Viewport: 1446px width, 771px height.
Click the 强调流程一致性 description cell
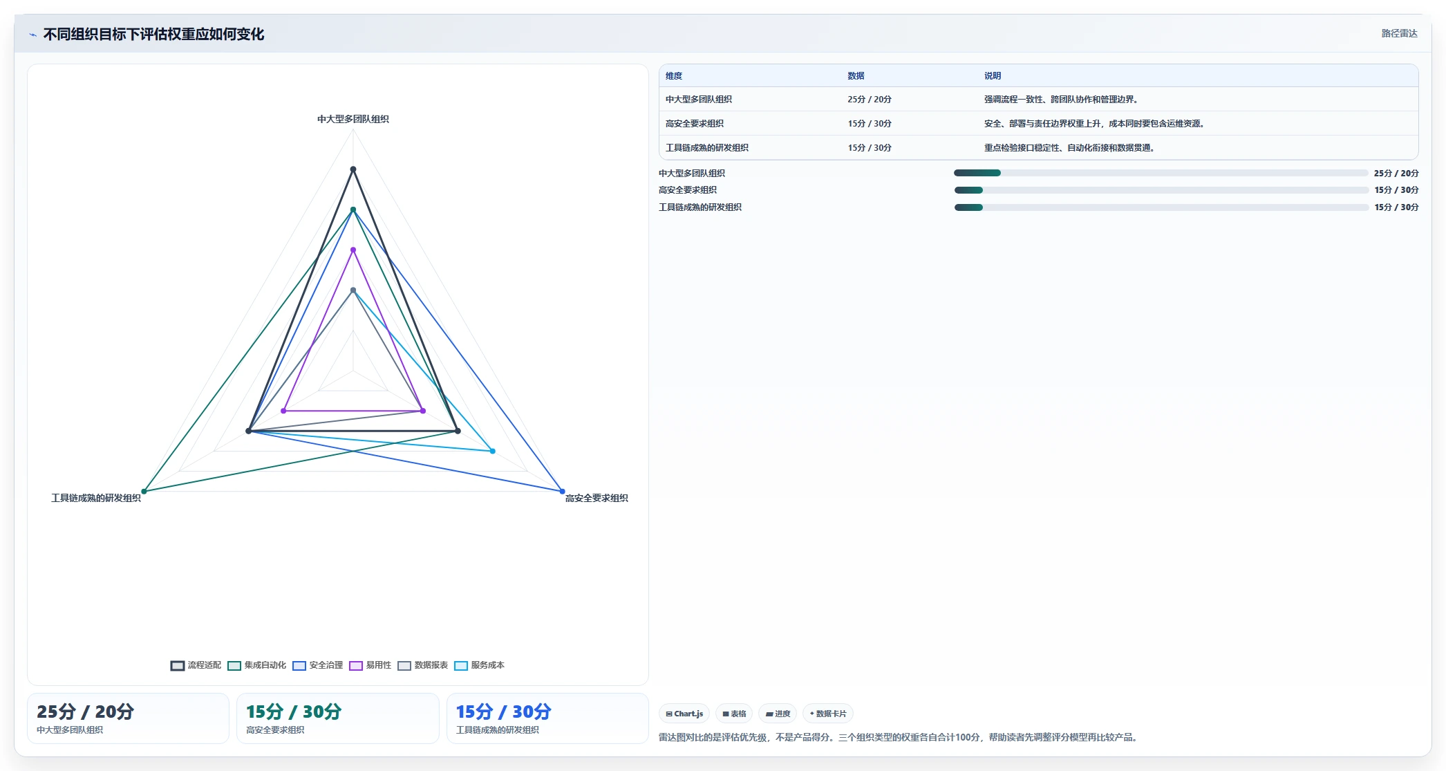click(1061, 100)
